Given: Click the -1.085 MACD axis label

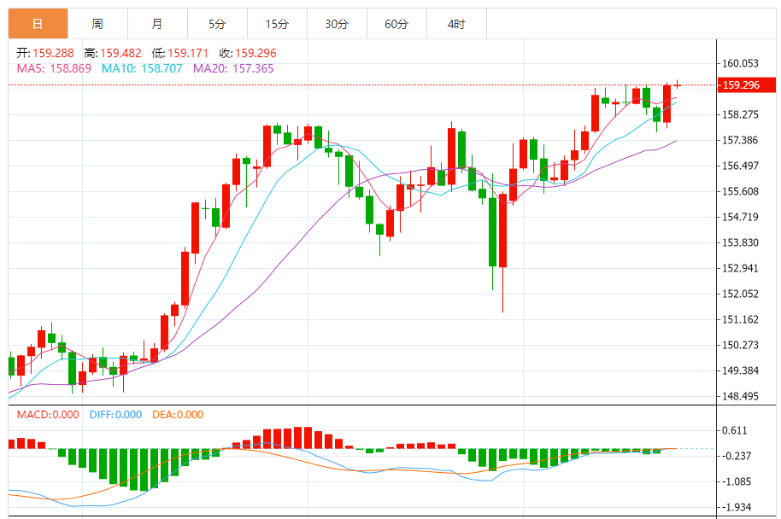Looking at the screenshot, I should 737,481.
